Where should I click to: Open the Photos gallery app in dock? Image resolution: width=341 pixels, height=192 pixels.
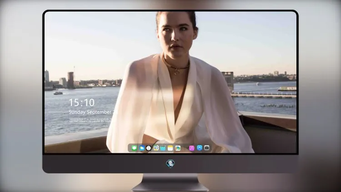click(178, 148)
